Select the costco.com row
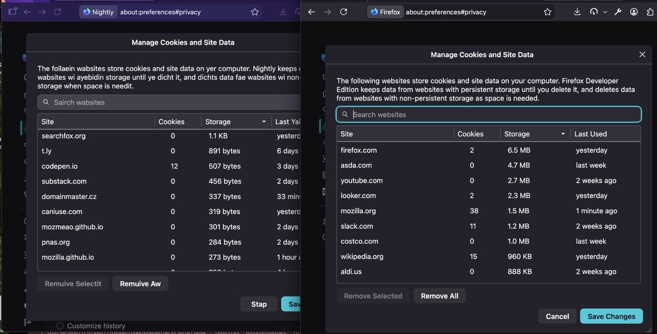This screenshot has height=334, width=657. 489,241
